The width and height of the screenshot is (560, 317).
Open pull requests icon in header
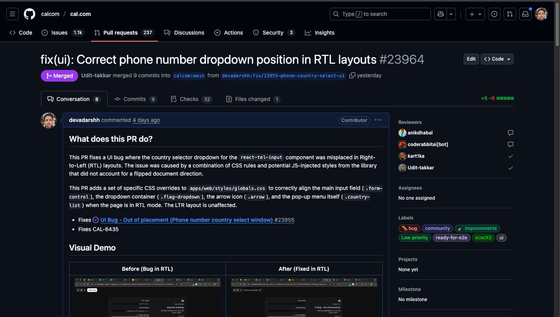pyautogui.click(x=510, y=14)
